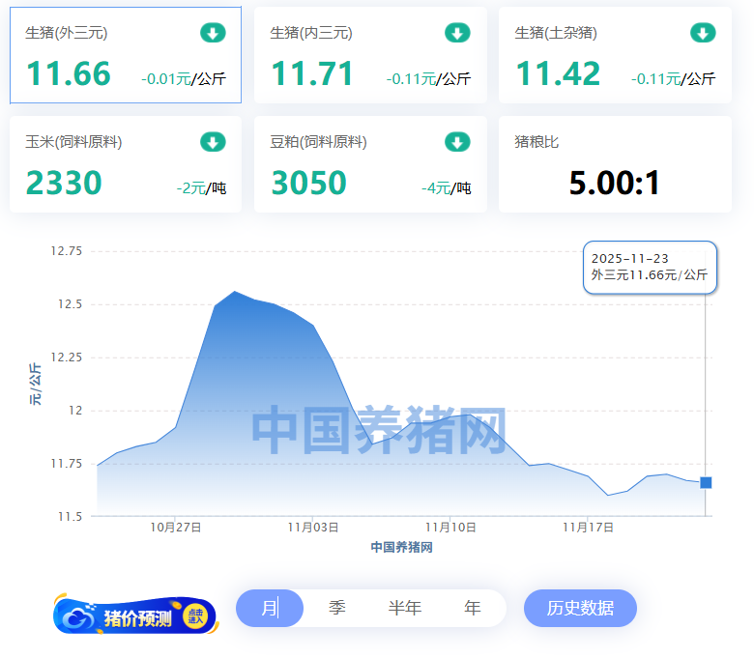This screenshot has height=658, width=754.
Task: Open the 猪价预测 banner
Action: [x=136, y=616]
